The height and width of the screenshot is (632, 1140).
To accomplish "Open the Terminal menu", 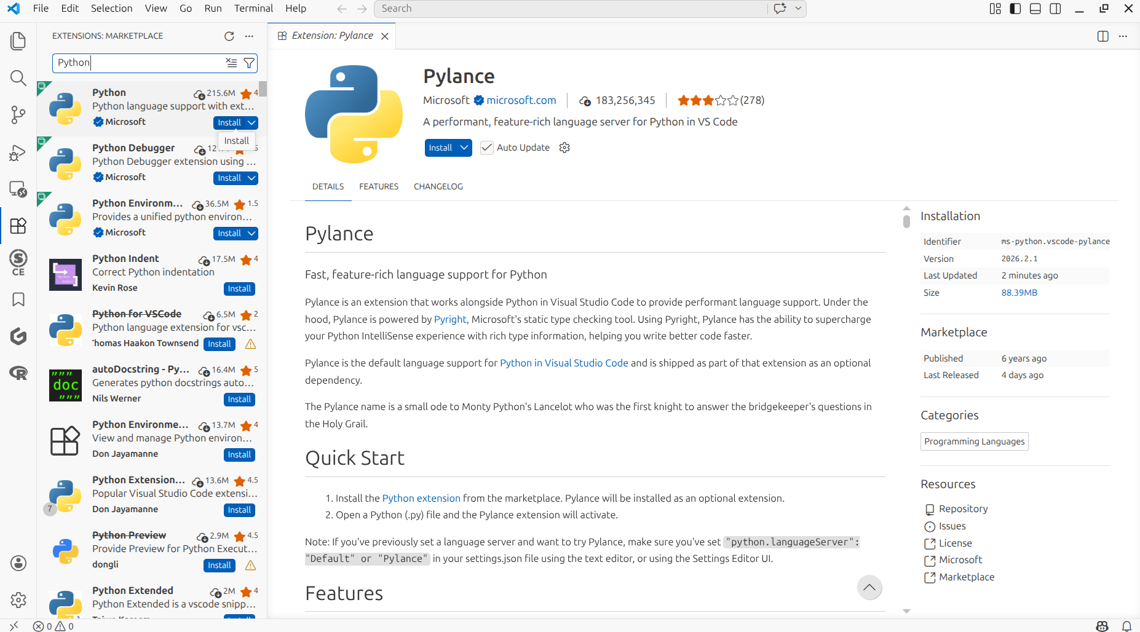I will tap(253, 9).
